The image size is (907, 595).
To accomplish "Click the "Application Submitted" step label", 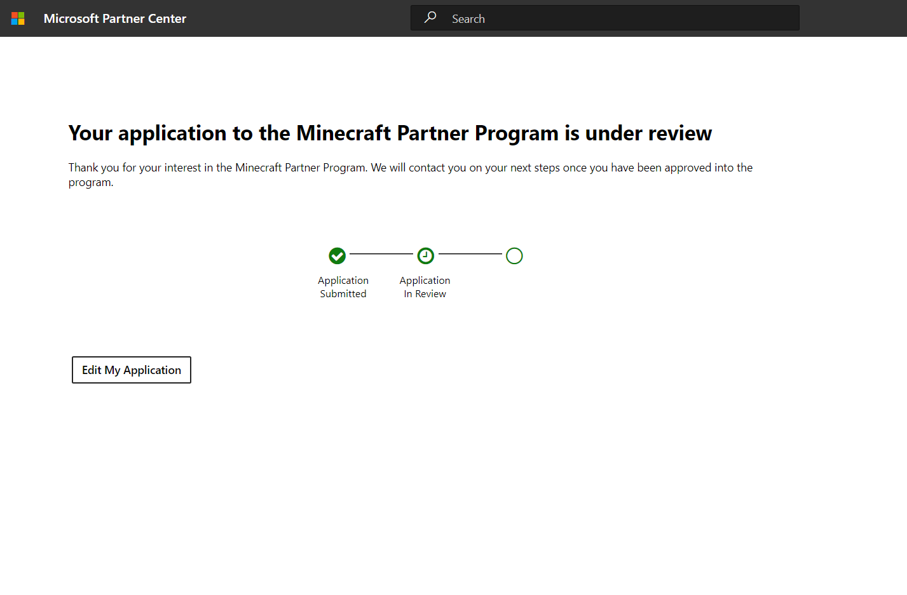I will (x=343, y=287).
